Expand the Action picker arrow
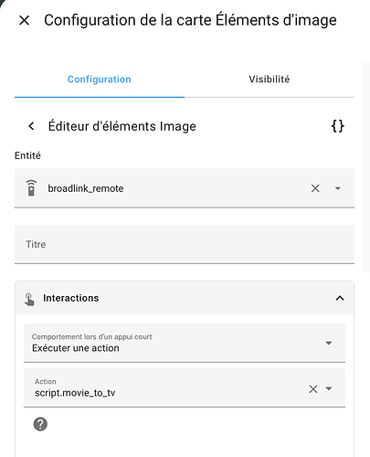This screenshot has height=457, width=370. (328, 388)
